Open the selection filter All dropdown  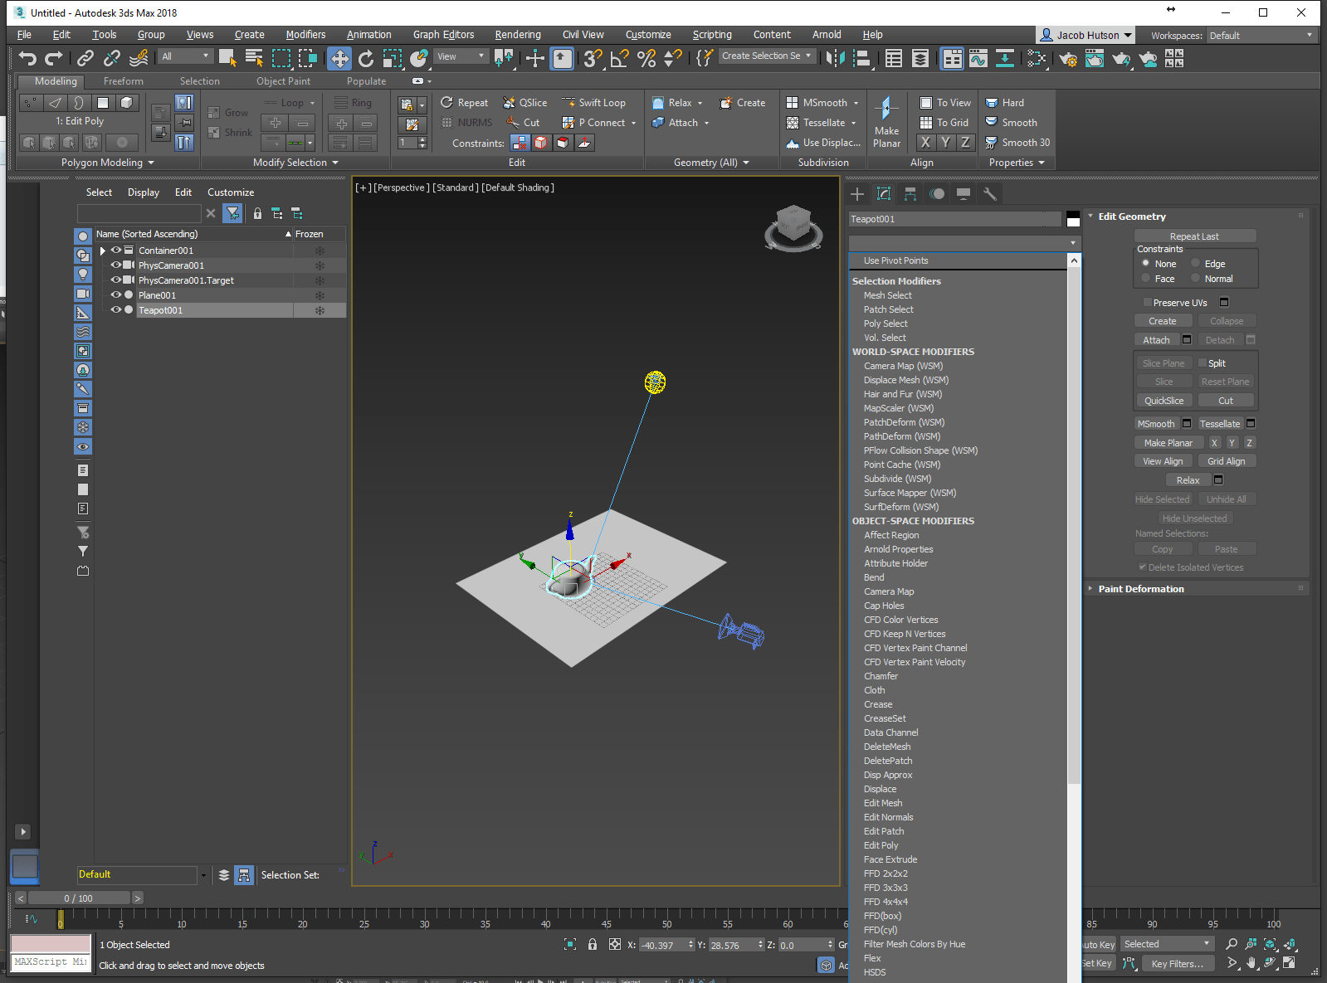(187, 56)
